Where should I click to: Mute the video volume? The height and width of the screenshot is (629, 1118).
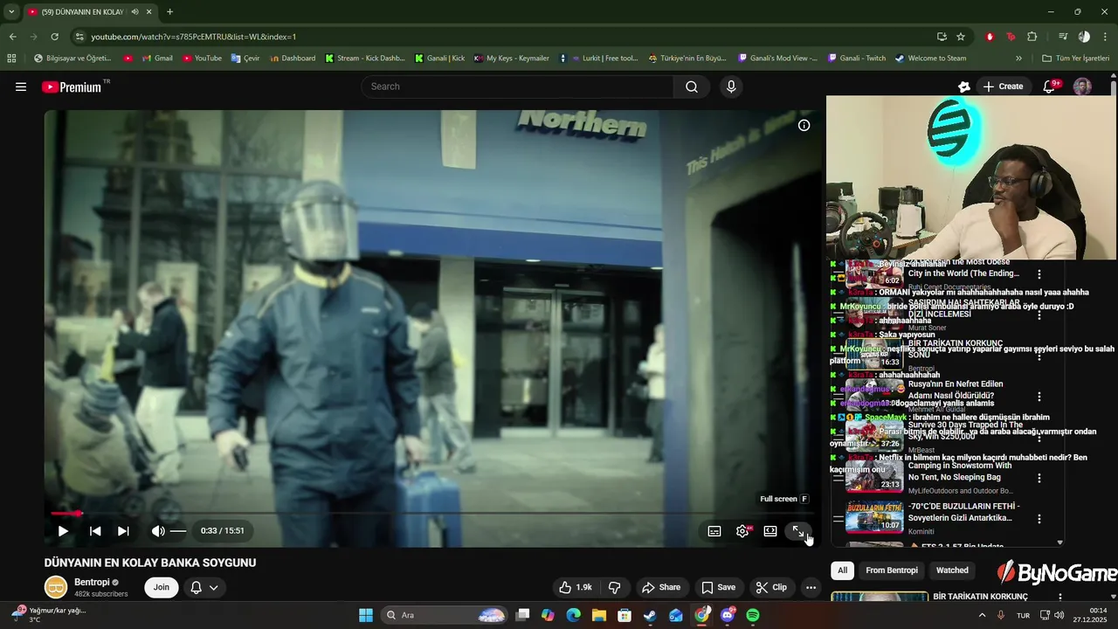157,531
